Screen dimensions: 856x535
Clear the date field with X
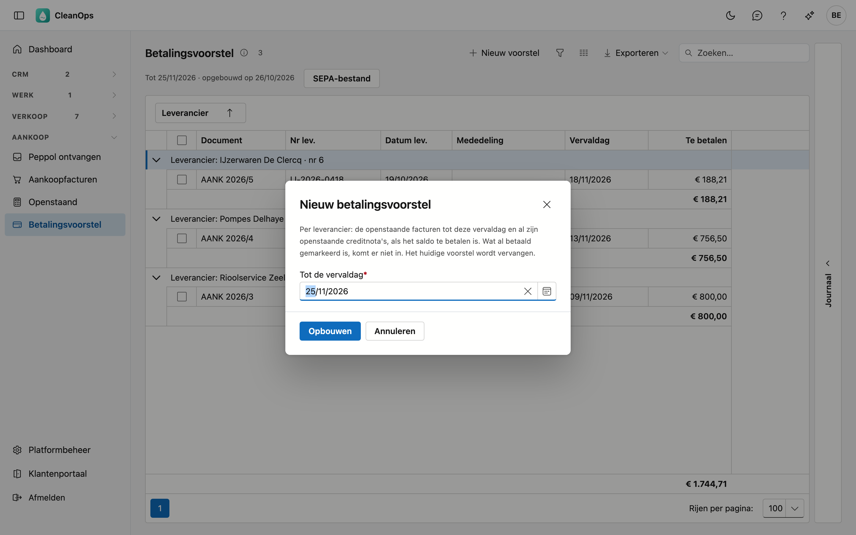pyautogui.click(x=528, y=291)
